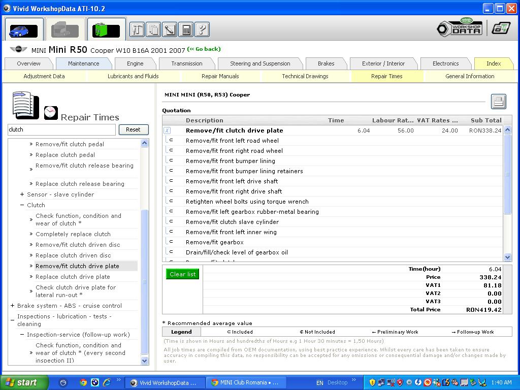Click the green Clear list button
The width and height of the screenshot is (520, 390).
182,274
